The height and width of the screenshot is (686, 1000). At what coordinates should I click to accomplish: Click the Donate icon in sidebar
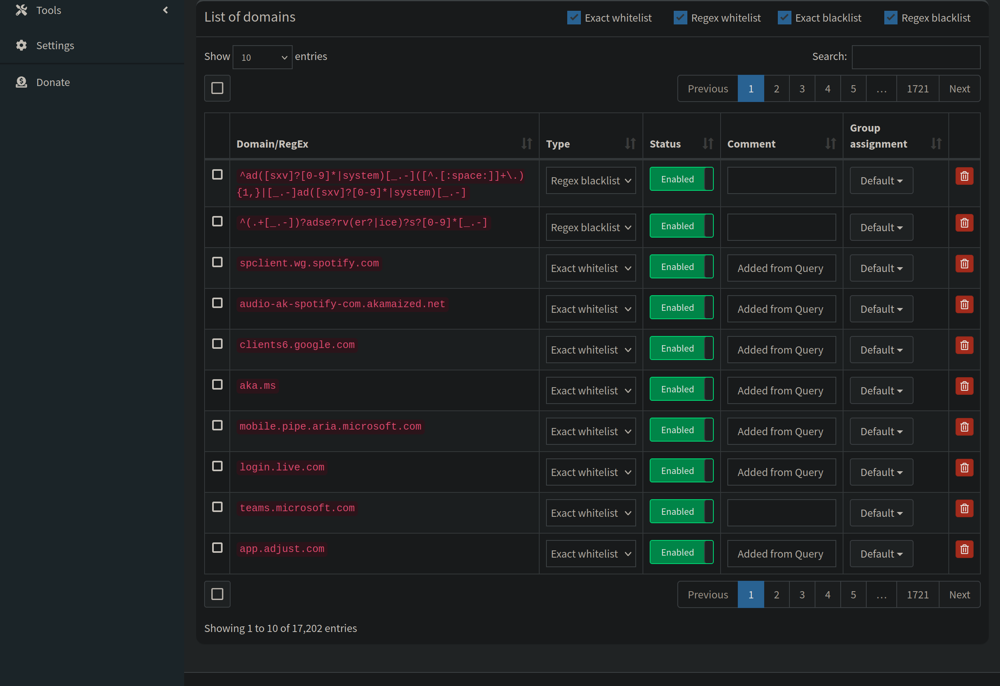22,82
